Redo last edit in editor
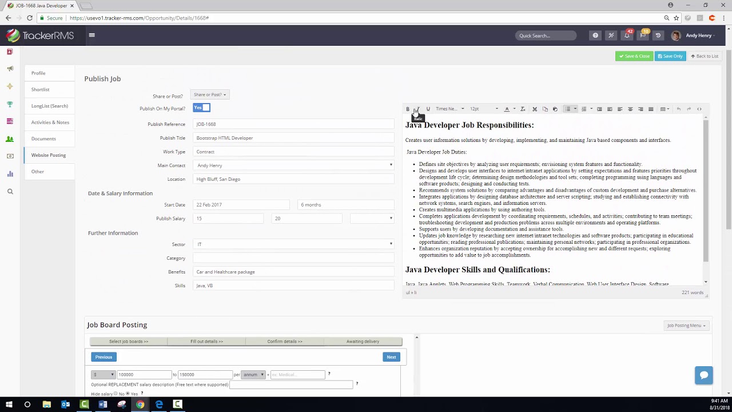The height and width of the screenshot is (412, 732). [x=689, y=109]
